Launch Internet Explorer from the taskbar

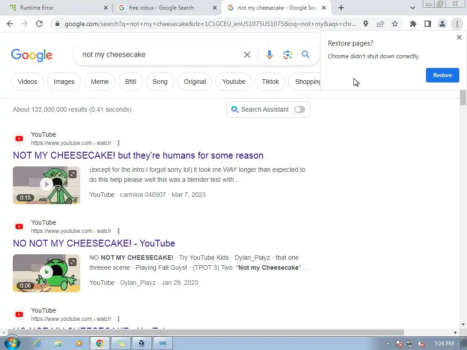(x=37, y=344)
